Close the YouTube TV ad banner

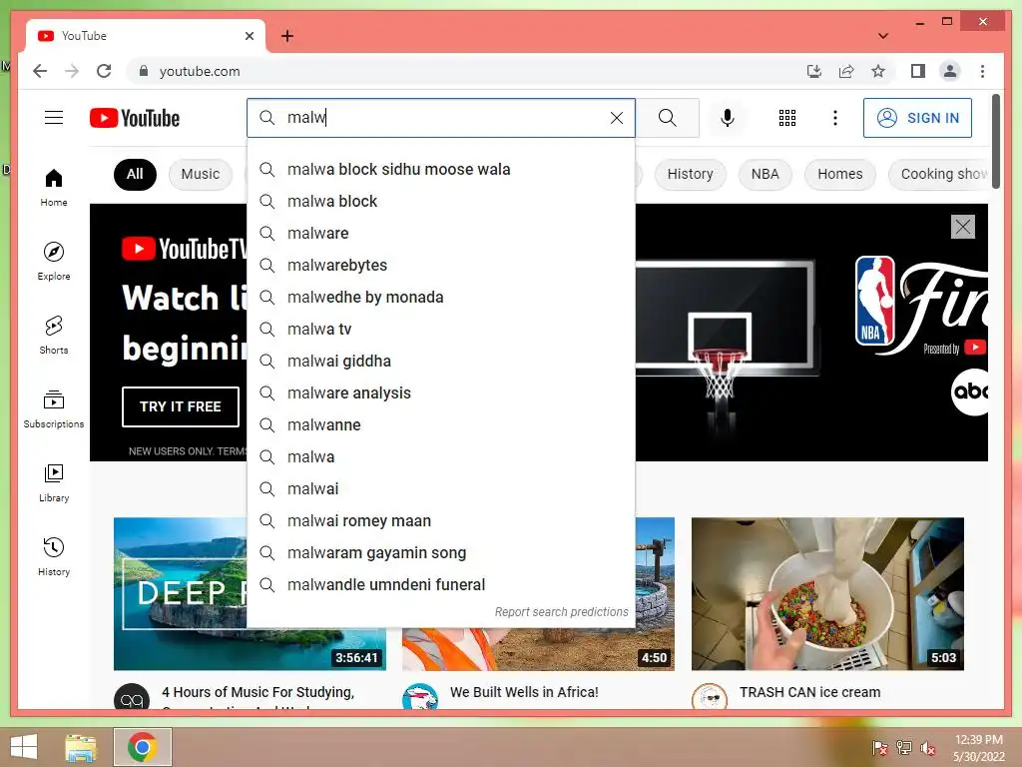click(x=963, y=227)
